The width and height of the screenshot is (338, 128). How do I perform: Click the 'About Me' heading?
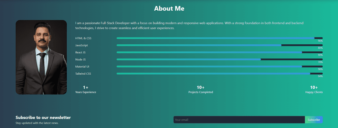pos(169,8)
